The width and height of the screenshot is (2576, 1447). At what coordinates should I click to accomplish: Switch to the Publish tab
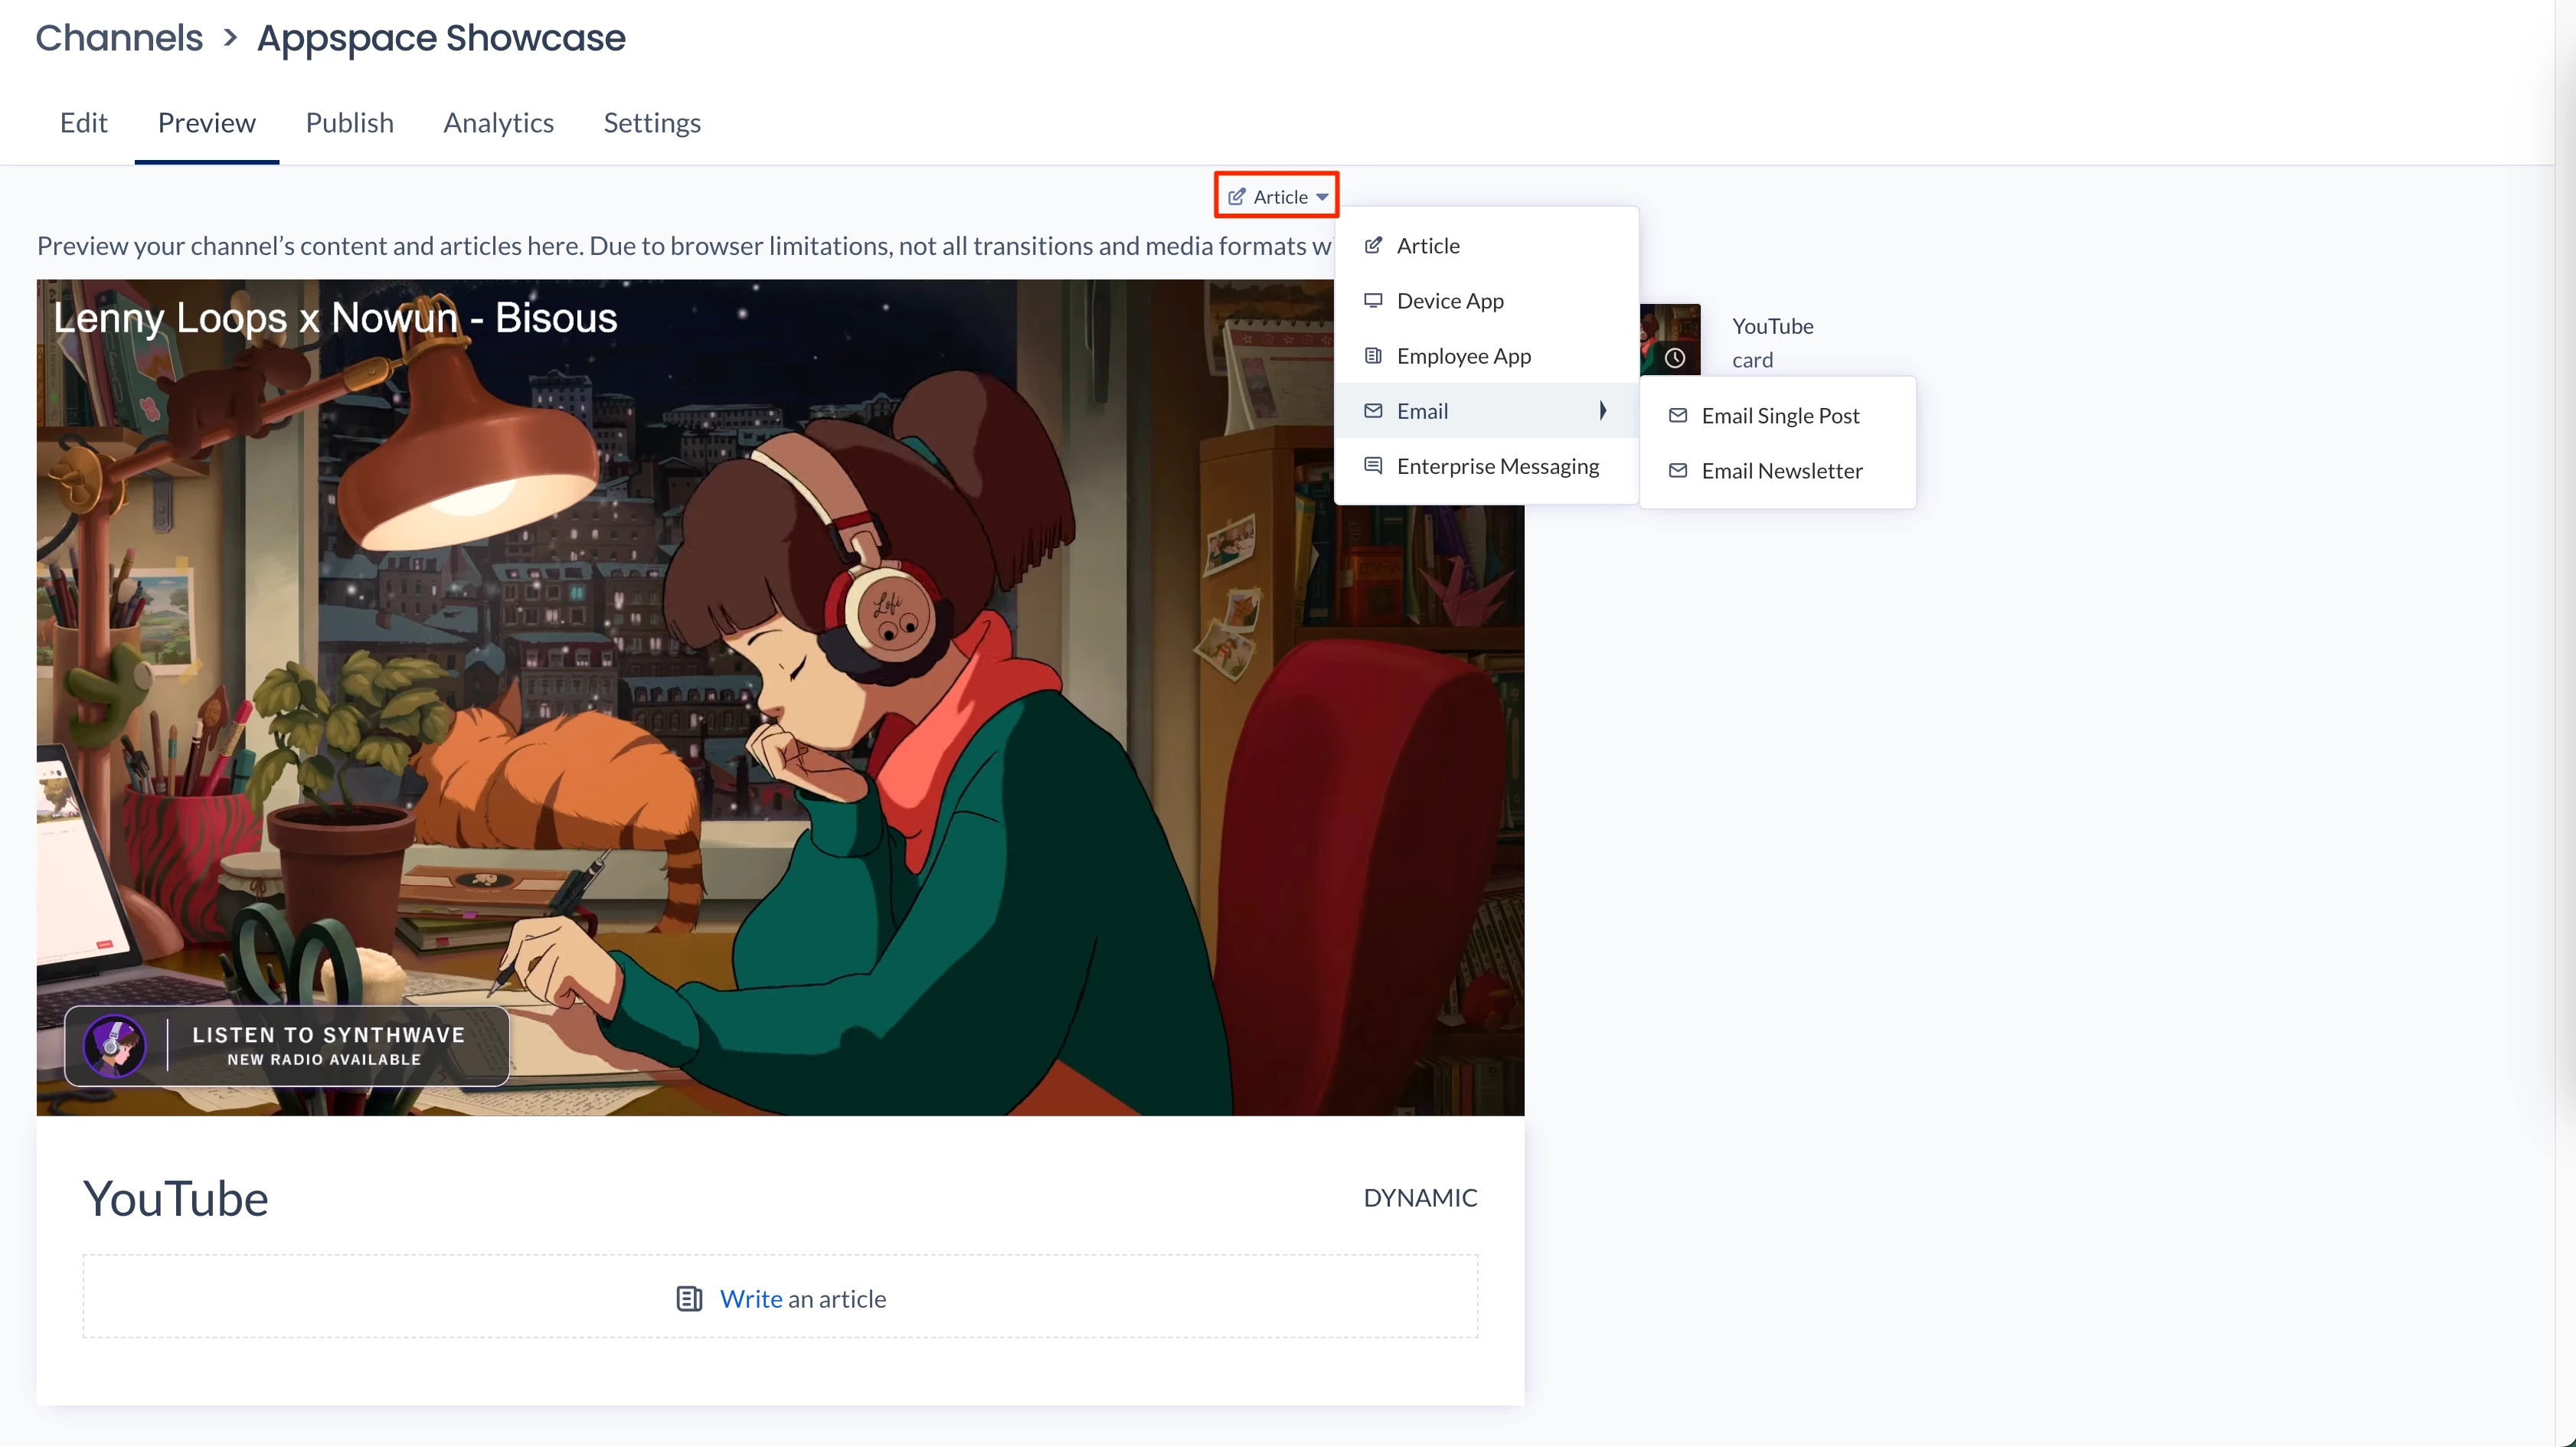[x=349, y=123]
